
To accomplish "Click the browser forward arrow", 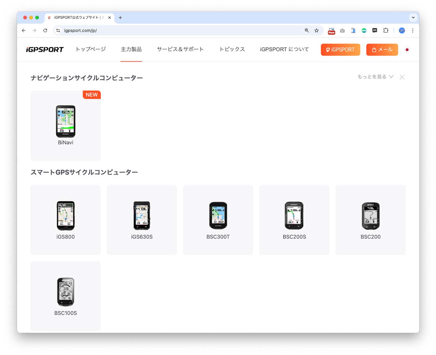I will [34, 30].
